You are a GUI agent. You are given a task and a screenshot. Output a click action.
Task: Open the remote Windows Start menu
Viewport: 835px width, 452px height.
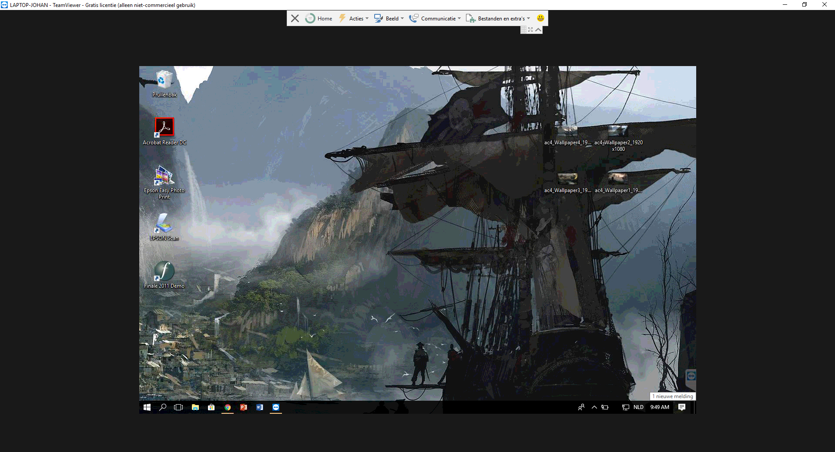point(147,407)
